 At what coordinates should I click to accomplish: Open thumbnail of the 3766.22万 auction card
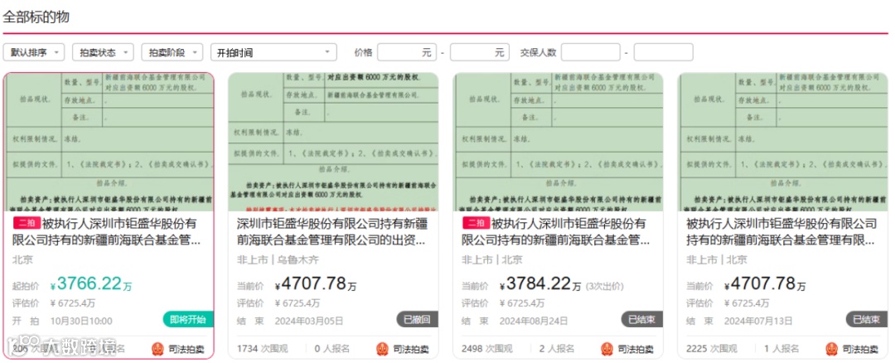tap(109, 142)
